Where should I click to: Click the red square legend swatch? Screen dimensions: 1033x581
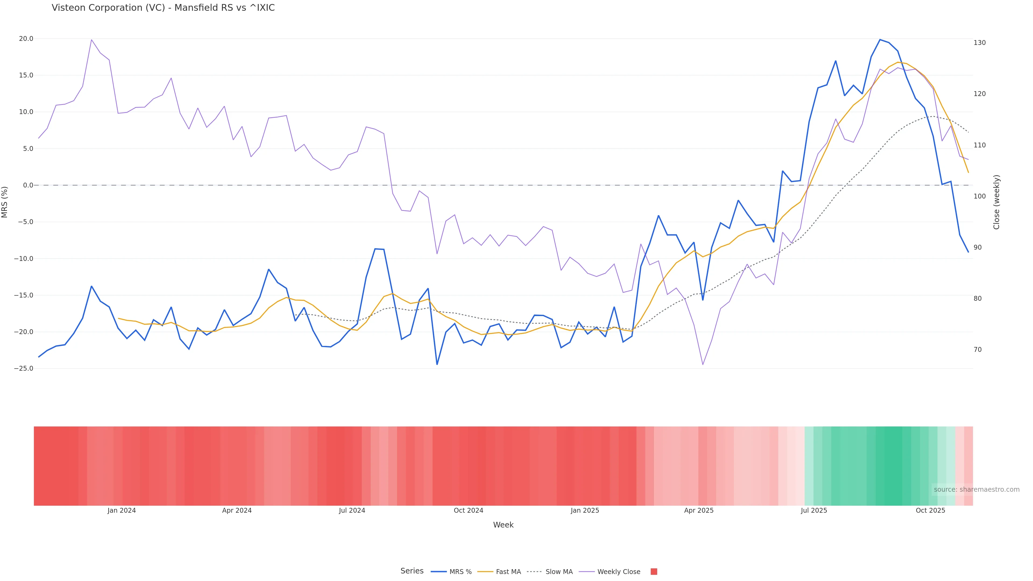click(654, 571)
